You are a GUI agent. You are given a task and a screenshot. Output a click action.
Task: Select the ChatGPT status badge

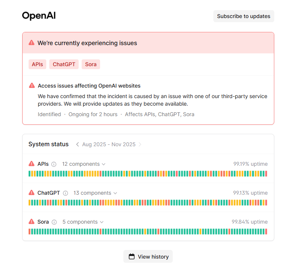click(x=64, y=64)
